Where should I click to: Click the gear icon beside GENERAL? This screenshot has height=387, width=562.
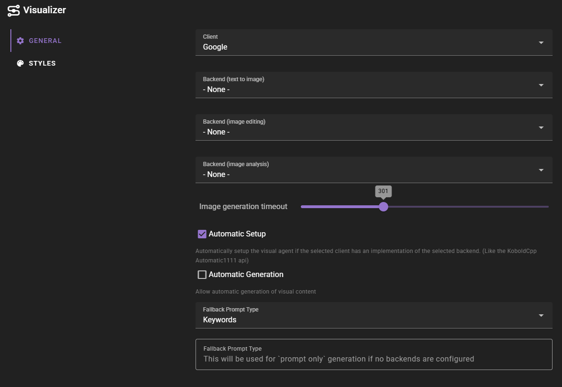20,41
